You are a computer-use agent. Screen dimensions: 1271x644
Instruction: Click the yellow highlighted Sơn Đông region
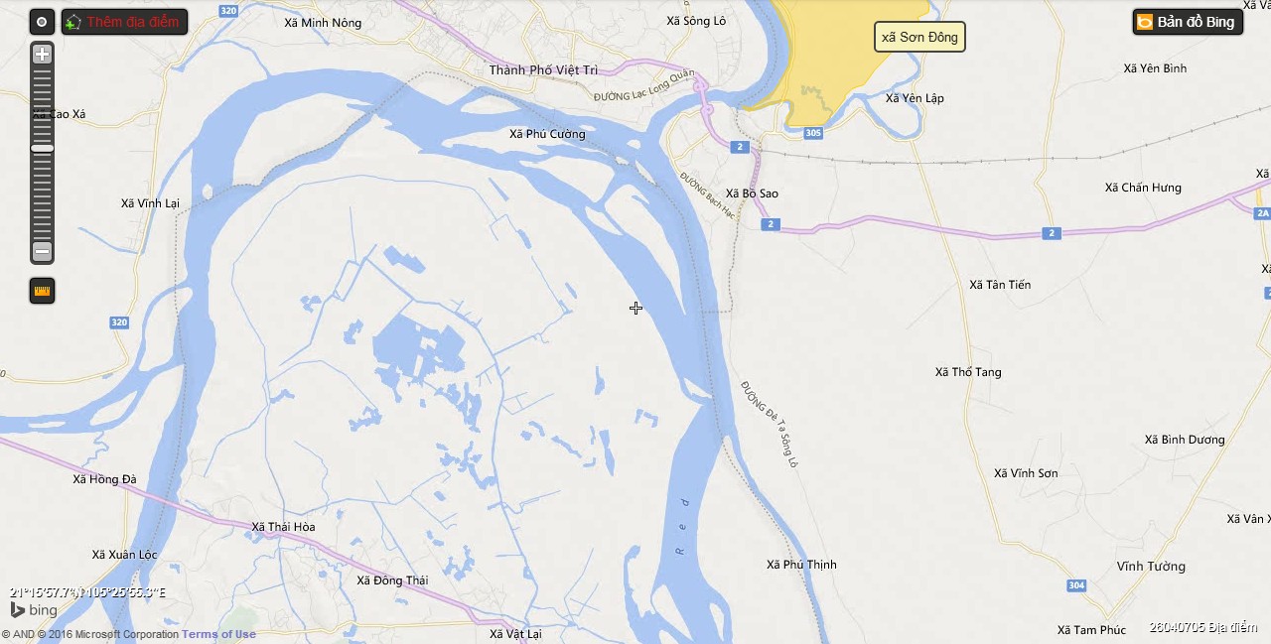point(834,60)
